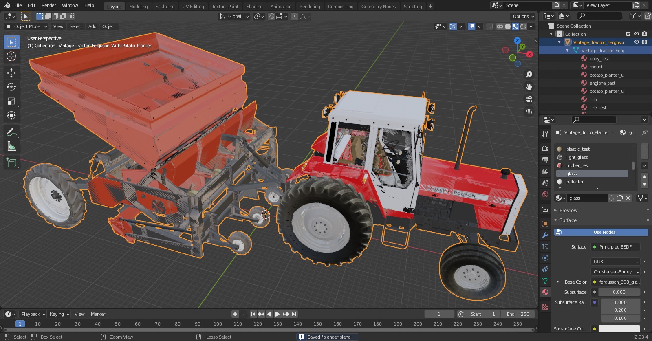
Task: Click the Select Box tool
Action: tap(11, 42)
